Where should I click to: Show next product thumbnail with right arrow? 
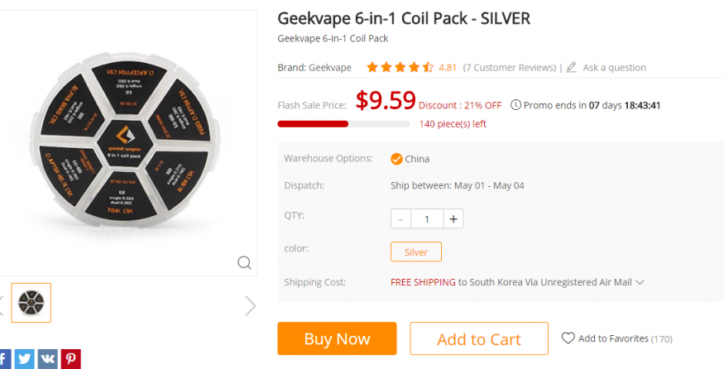(251, 306)
